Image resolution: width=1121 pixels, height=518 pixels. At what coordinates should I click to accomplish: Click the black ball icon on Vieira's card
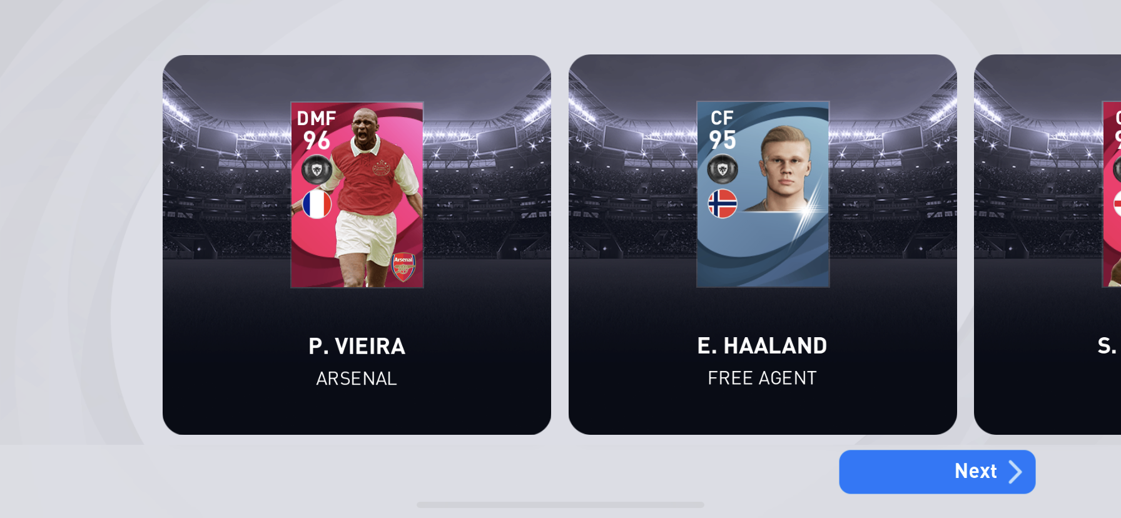317,170
